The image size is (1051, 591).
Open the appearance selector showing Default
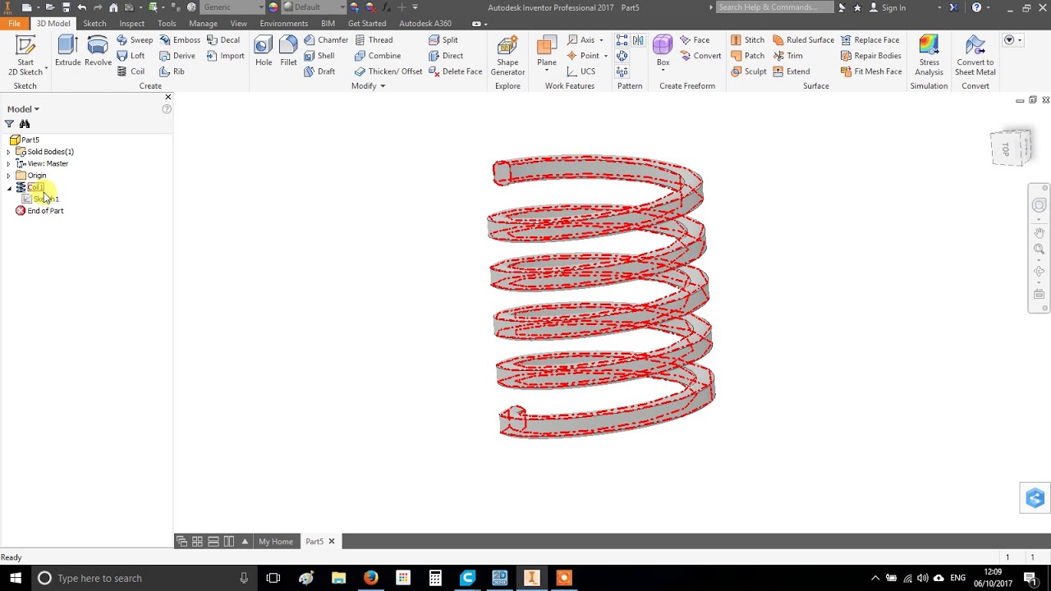coord(313,7)
